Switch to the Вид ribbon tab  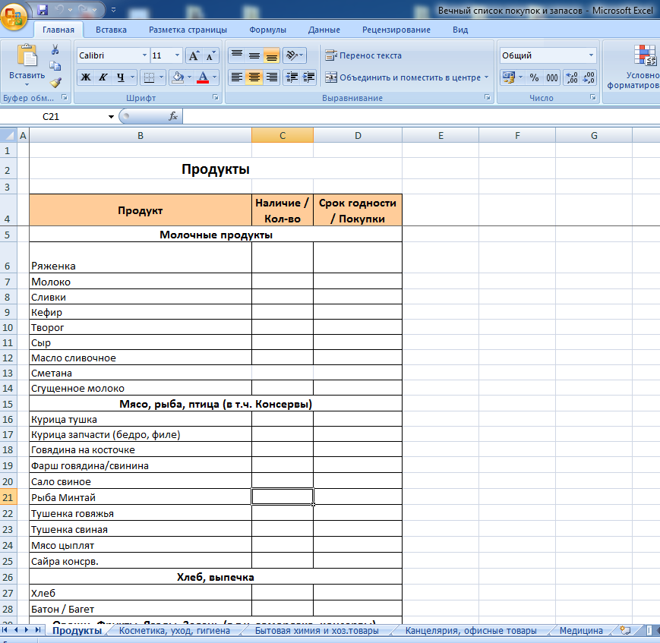tap(460, 30)
